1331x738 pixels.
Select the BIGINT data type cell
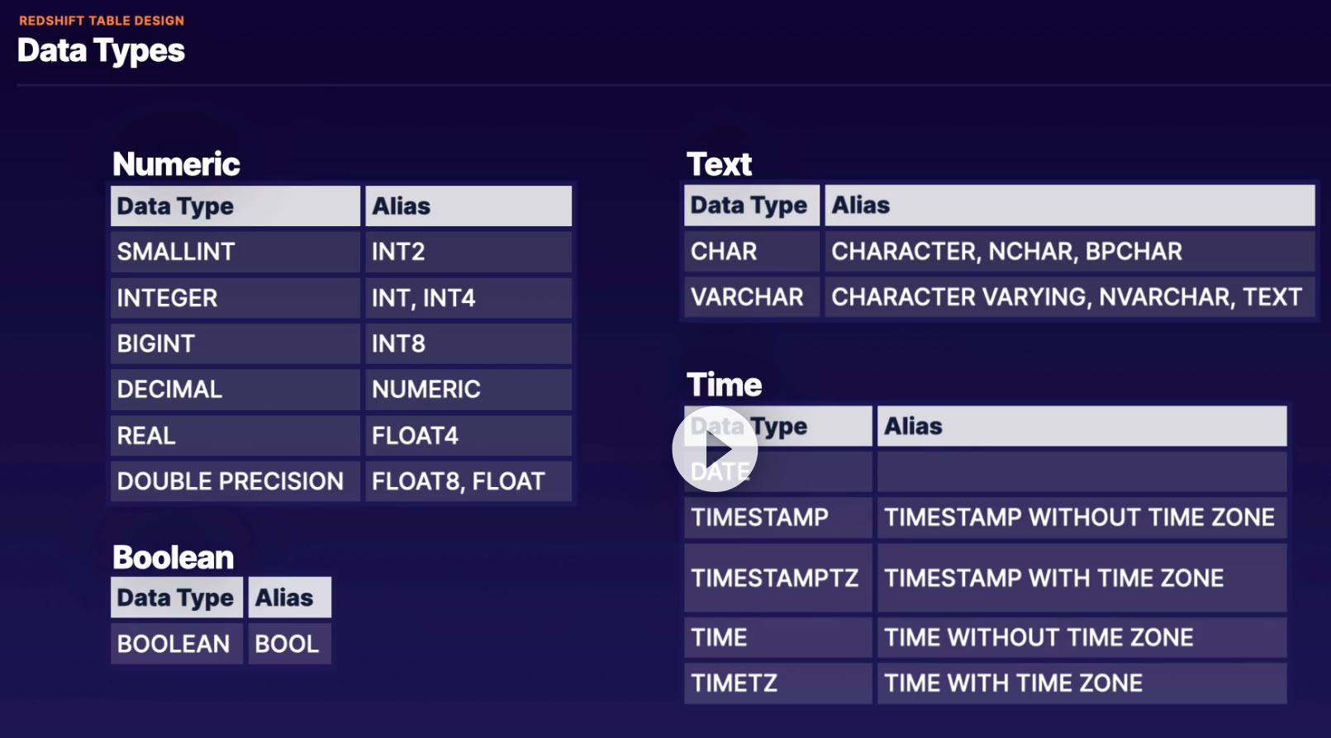(x=235, y=344)
